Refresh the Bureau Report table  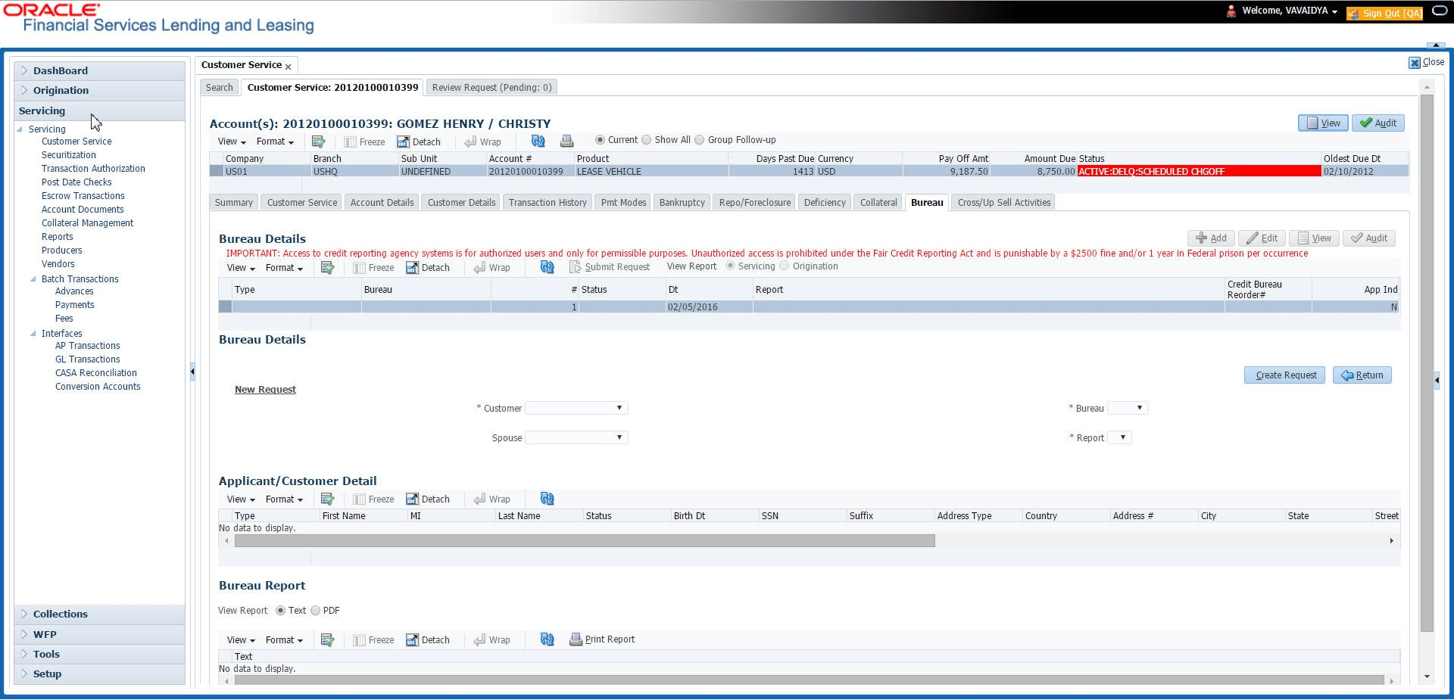(548, 639)
